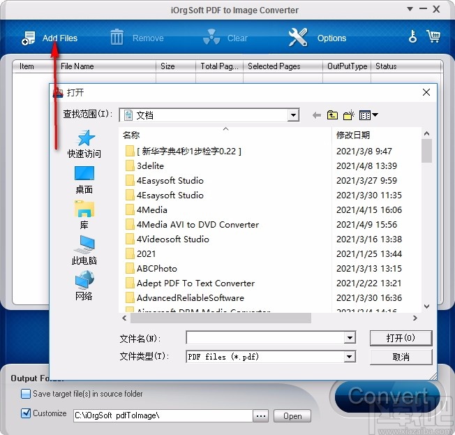Click the Add Files toolbar icon
This screenshot has height=435, width=455.
click(28, 38)
